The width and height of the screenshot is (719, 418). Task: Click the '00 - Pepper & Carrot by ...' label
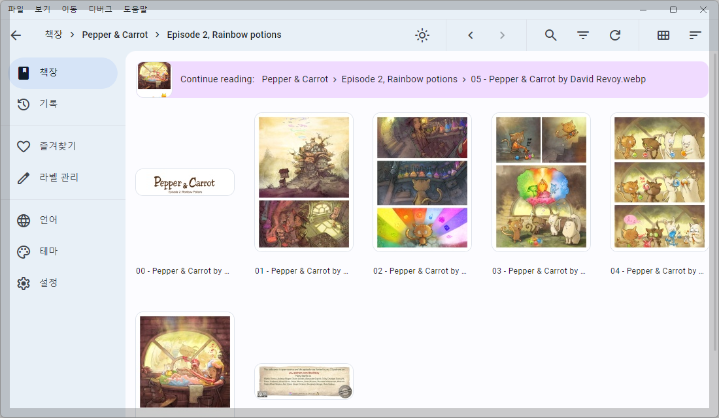click(182, 271)
